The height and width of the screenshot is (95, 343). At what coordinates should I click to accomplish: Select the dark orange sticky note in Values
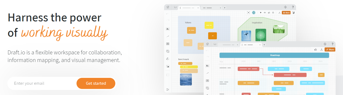(x=212, y=36)
